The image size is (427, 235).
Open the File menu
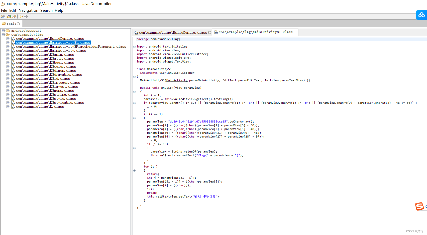click(x=4, y=10)
